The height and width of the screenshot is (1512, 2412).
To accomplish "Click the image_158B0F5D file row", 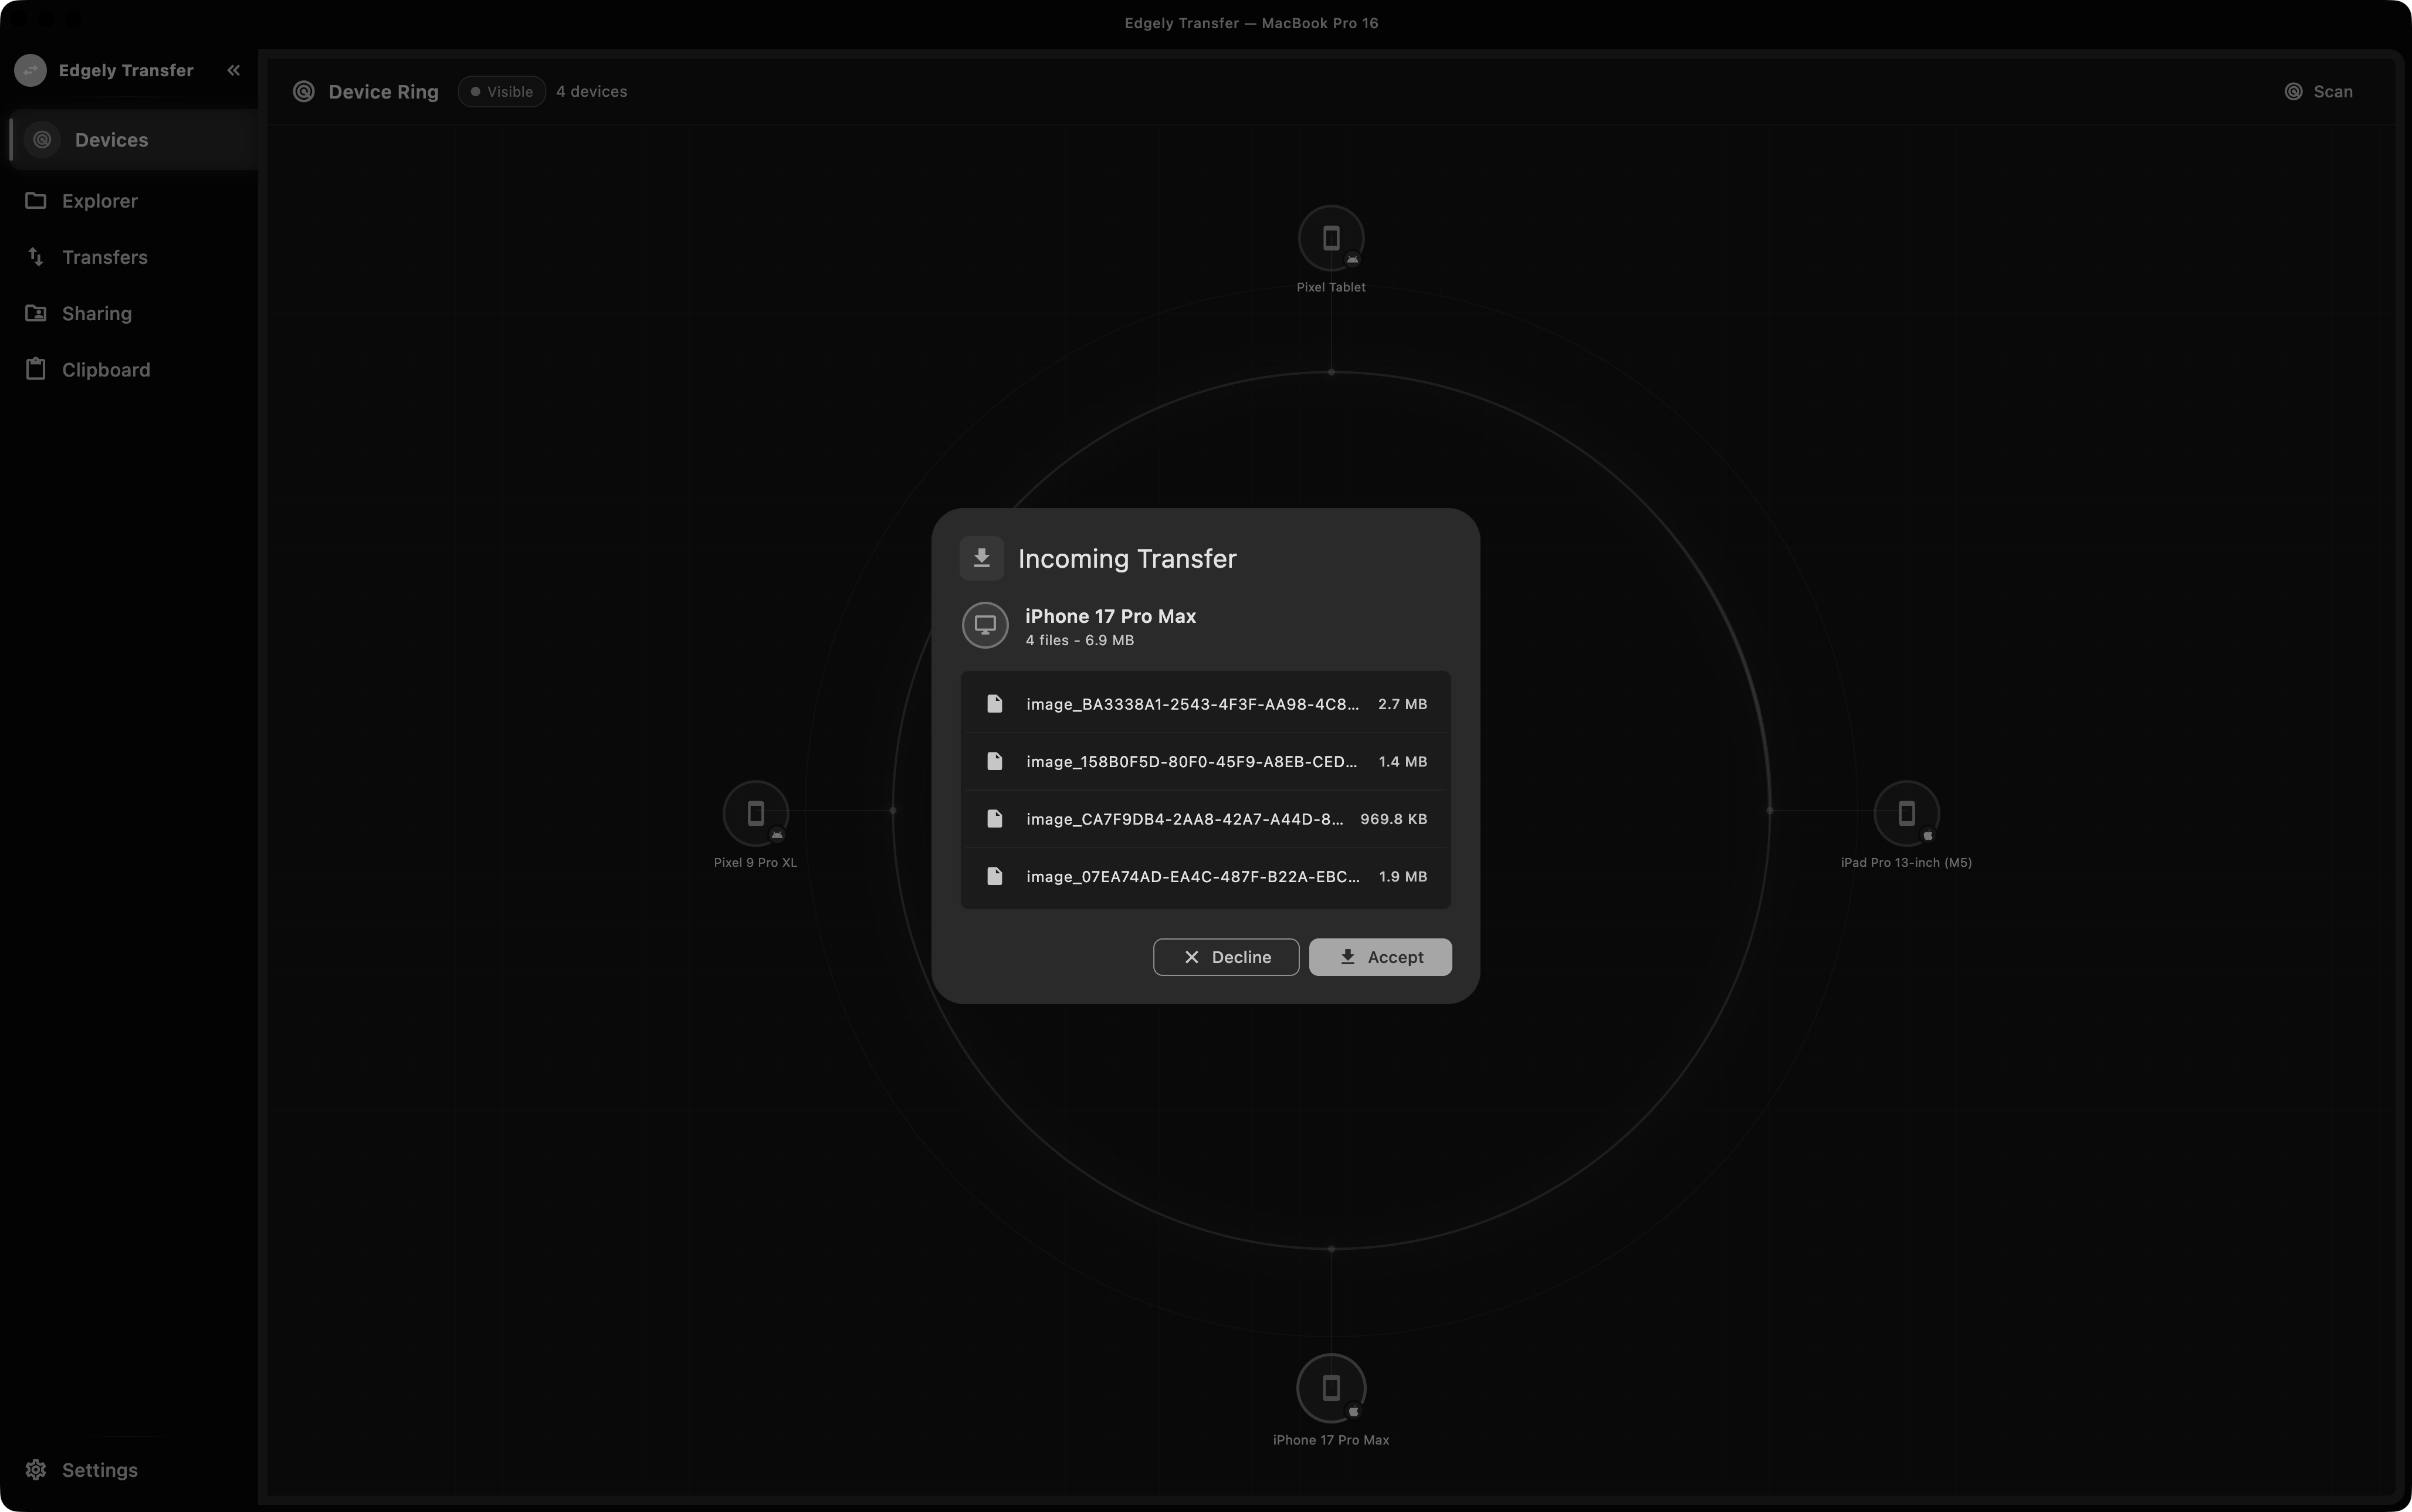I will click(1206, 762).
